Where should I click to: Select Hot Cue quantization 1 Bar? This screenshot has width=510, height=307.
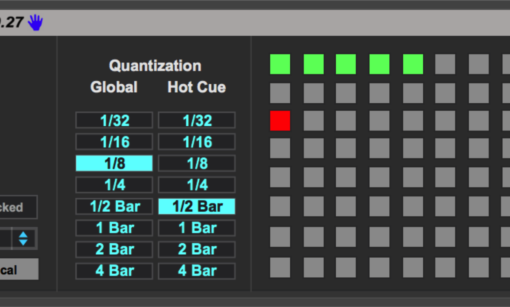(197, 228)
